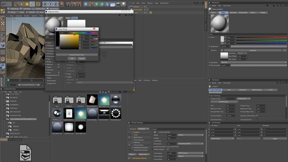
Task: Toggle the Y axis lock icon
Action: point(50,4)
